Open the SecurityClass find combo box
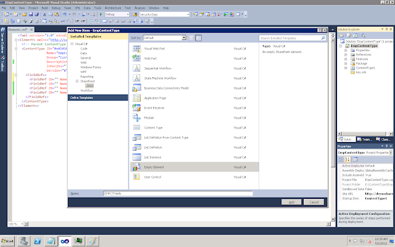The image size is (395, 247). tap(188, 14)
